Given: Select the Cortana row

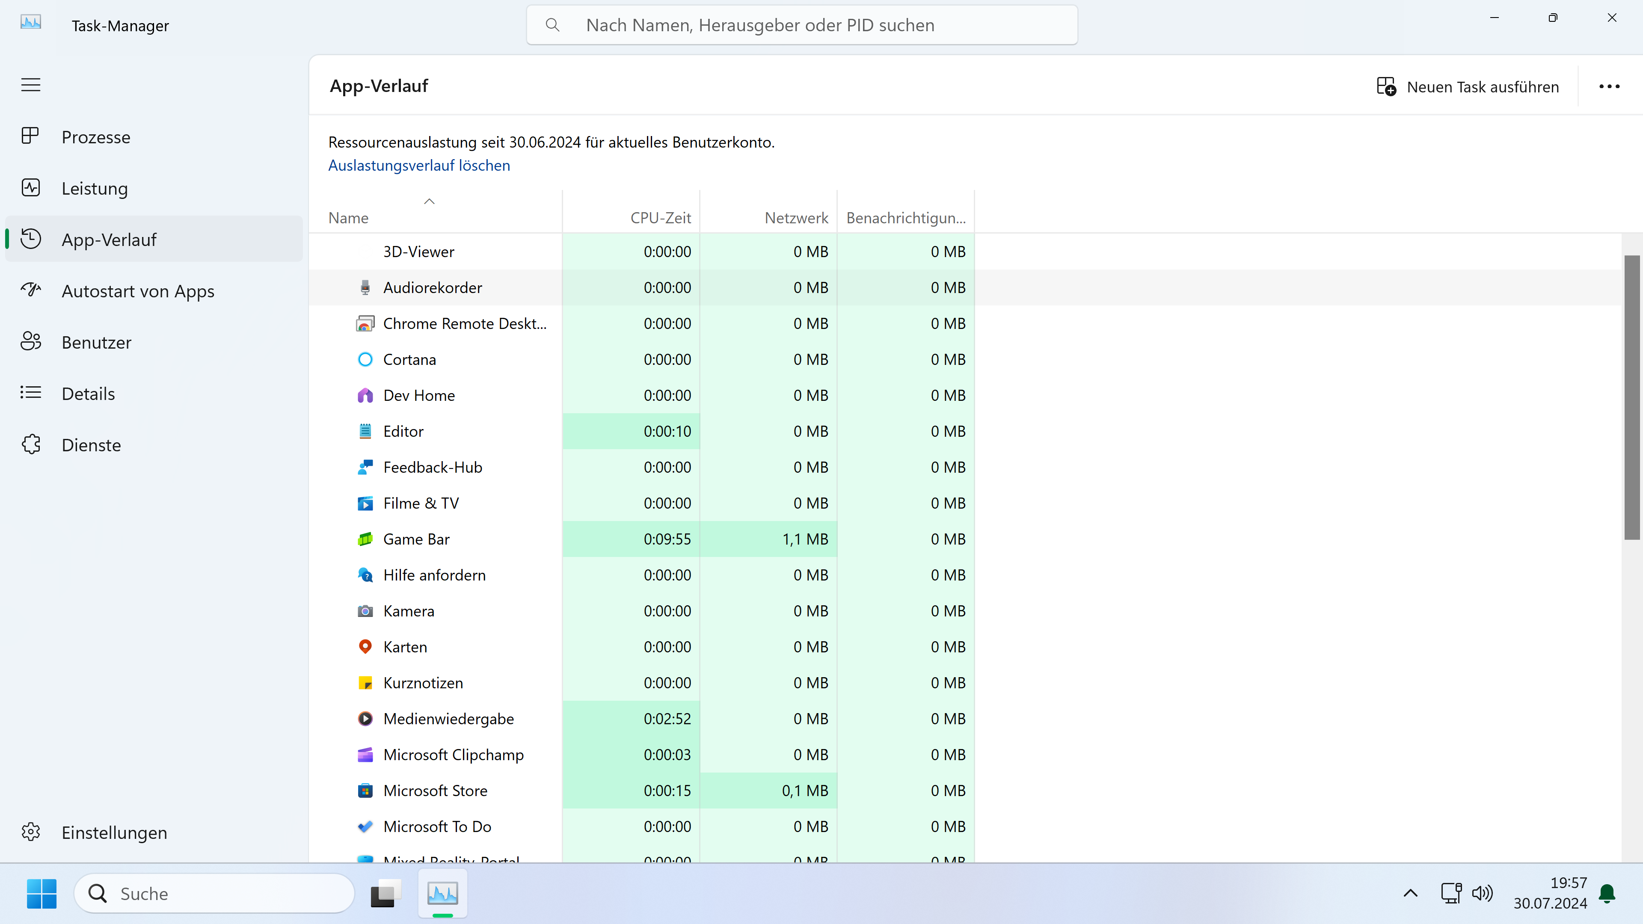Looking at the screenshot, I should 409,360.
